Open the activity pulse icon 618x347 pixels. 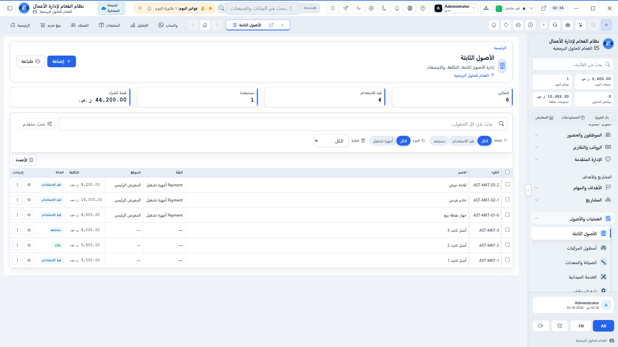point(358,8)
